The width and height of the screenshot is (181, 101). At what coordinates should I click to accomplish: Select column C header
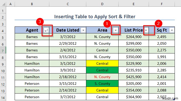click(68, 4)
